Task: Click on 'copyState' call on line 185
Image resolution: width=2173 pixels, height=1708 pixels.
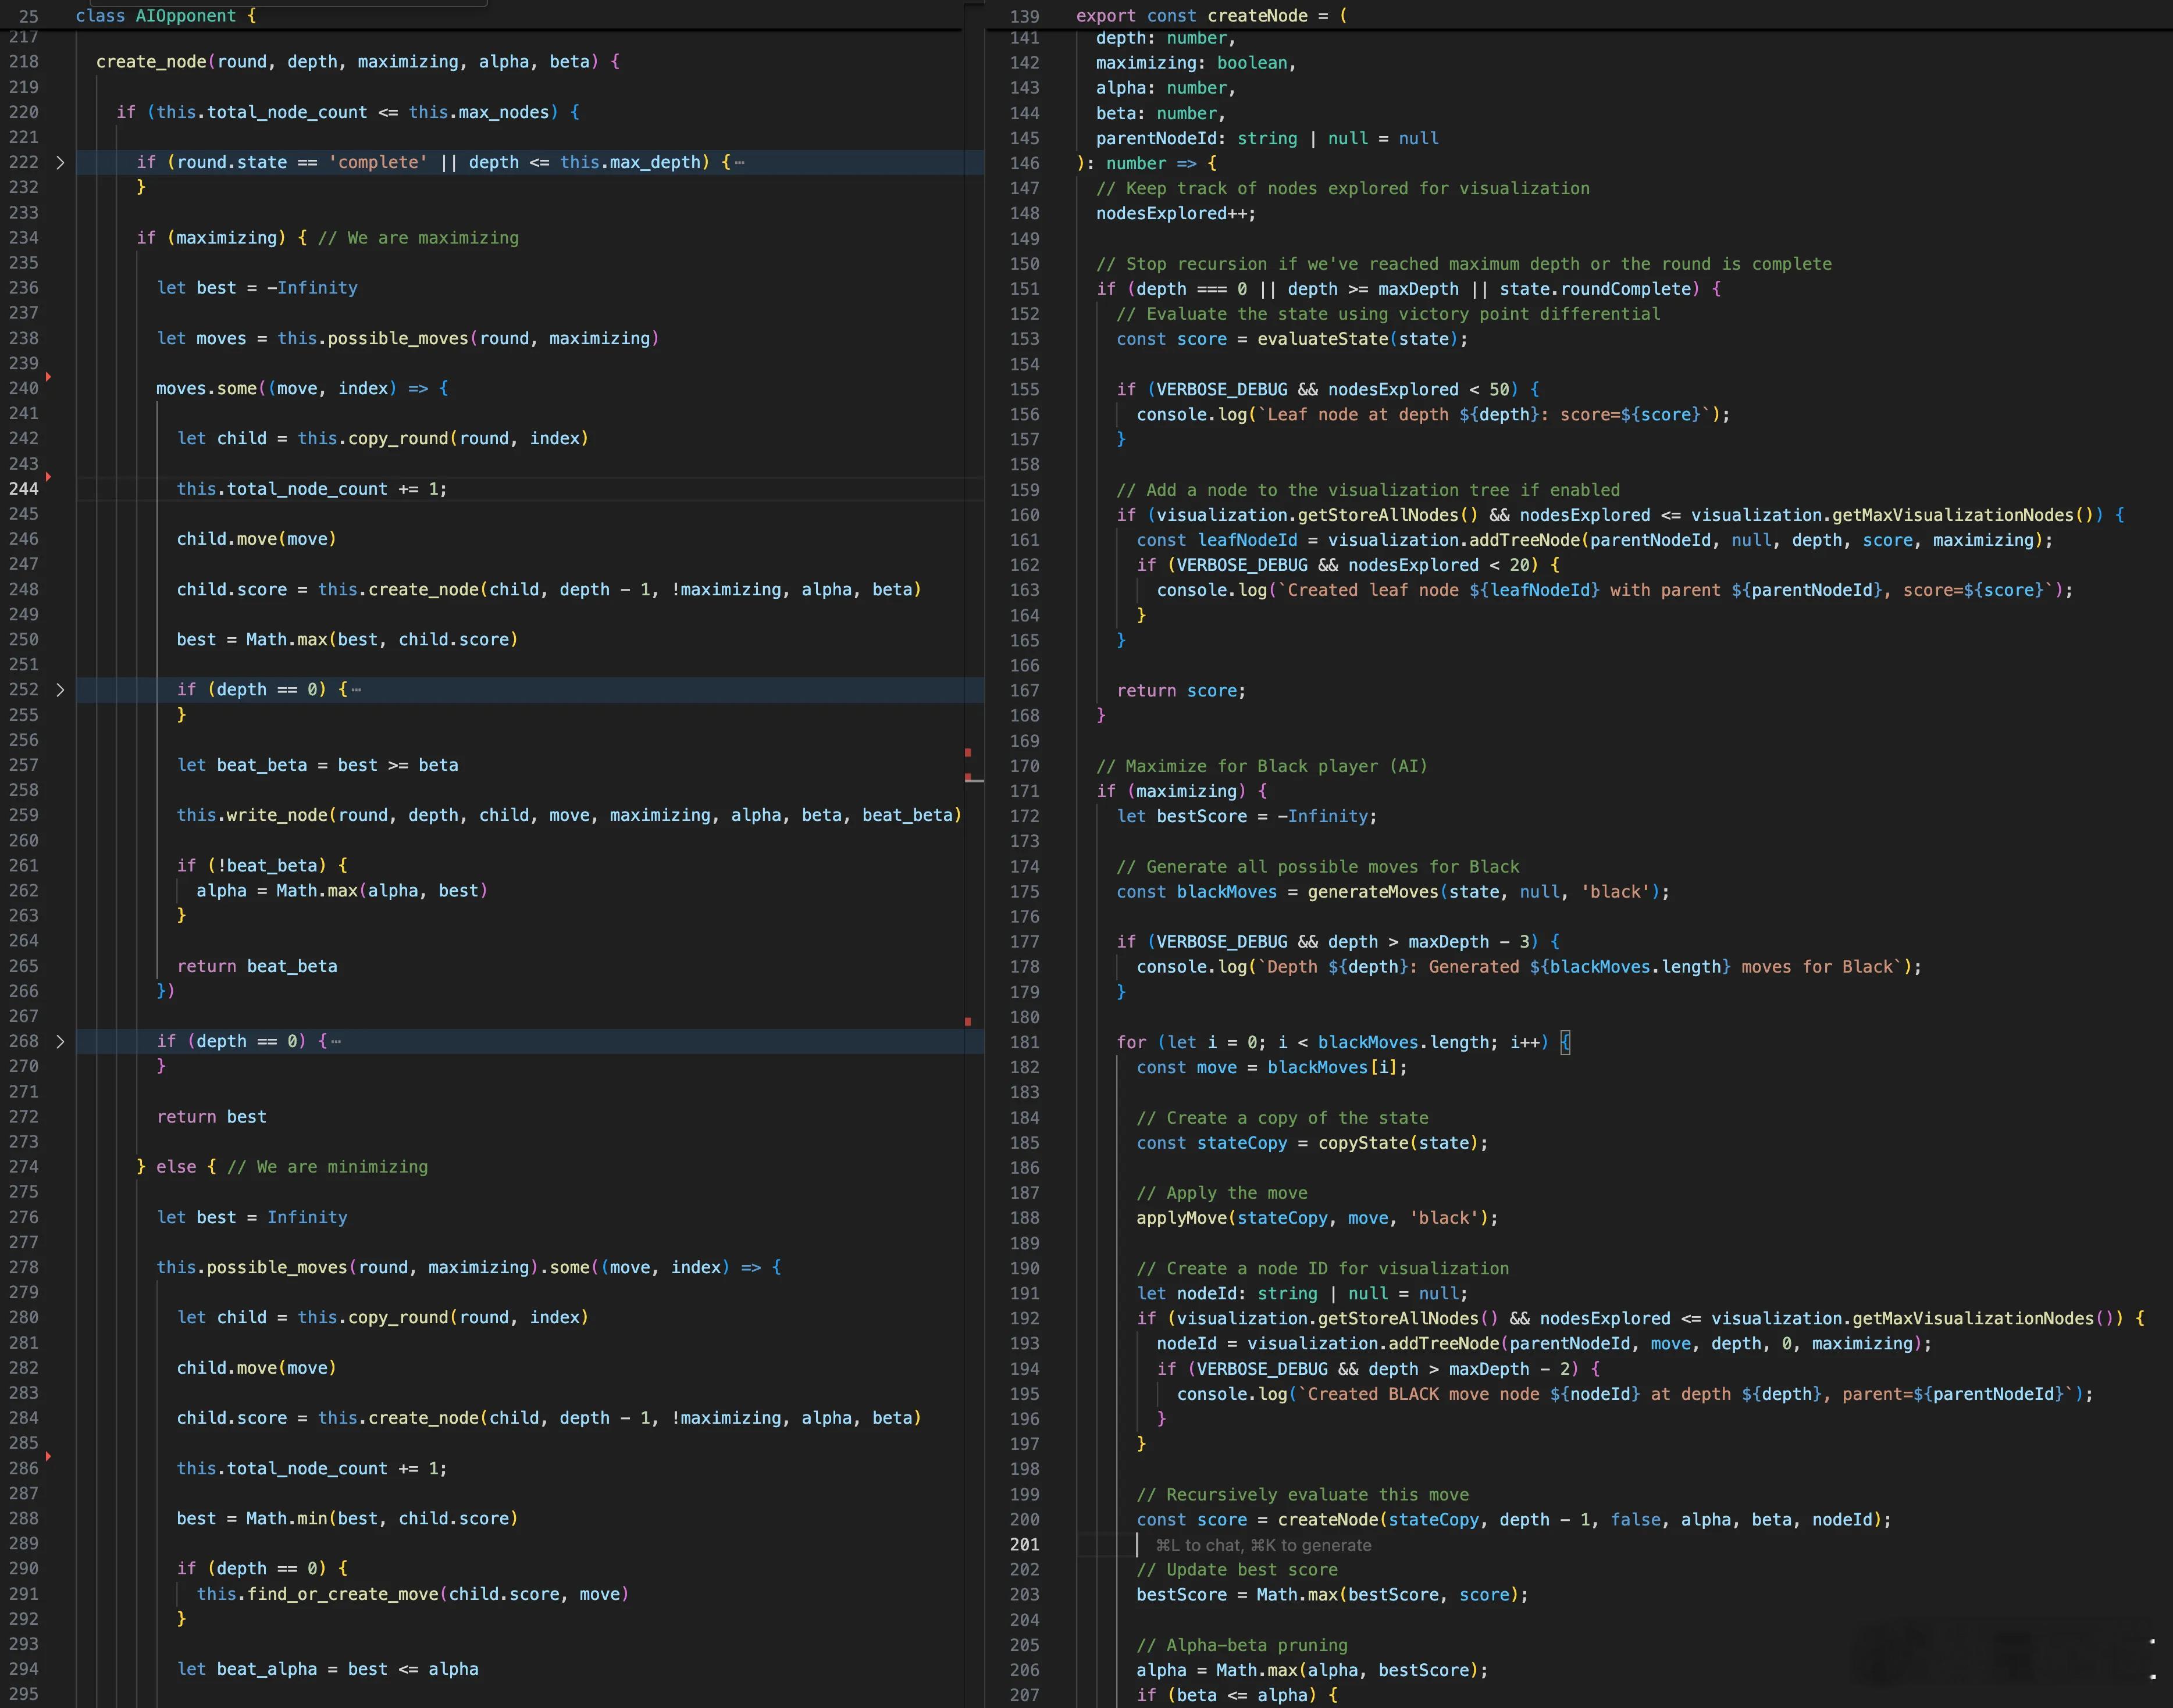Action: tap(1363, 1143)
